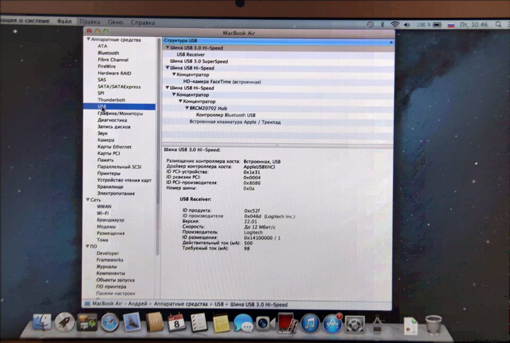Open Mail stamp icon in Dock
The height and width of the screenshot is (343, 510).
click(x=132, y=323)
